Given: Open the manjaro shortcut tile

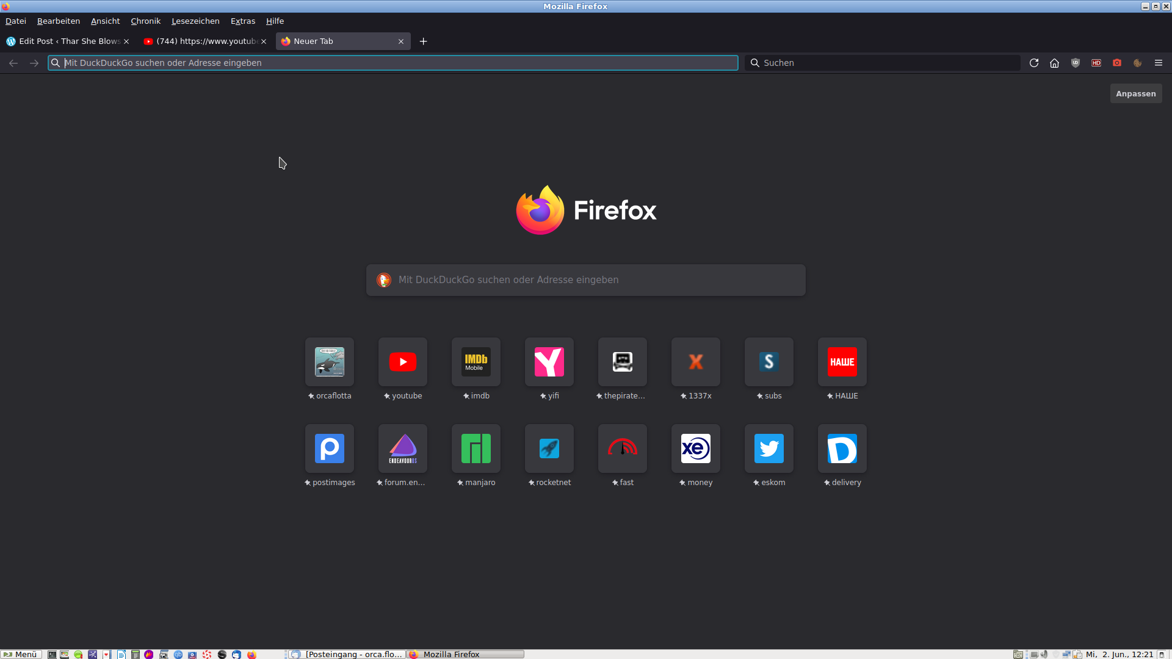Looking at the screenshot, I should click(x=476, y=448).
